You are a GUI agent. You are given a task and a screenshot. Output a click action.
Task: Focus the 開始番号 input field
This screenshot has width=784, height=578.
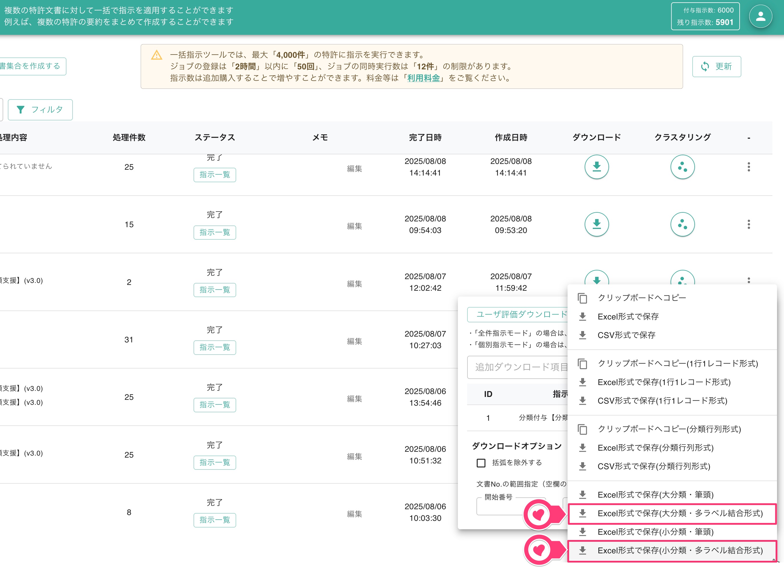[511, 507]
